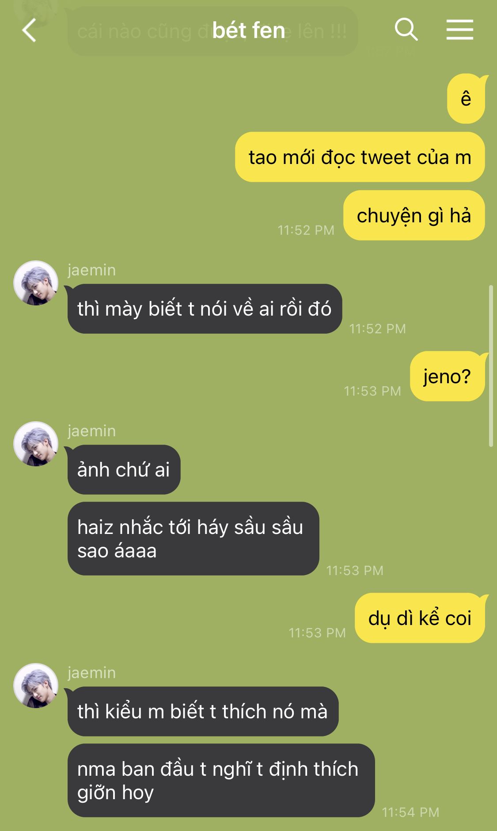Tap the jaemin name label above first dark message
Screen dimensions: 497x831
[92, 270]
